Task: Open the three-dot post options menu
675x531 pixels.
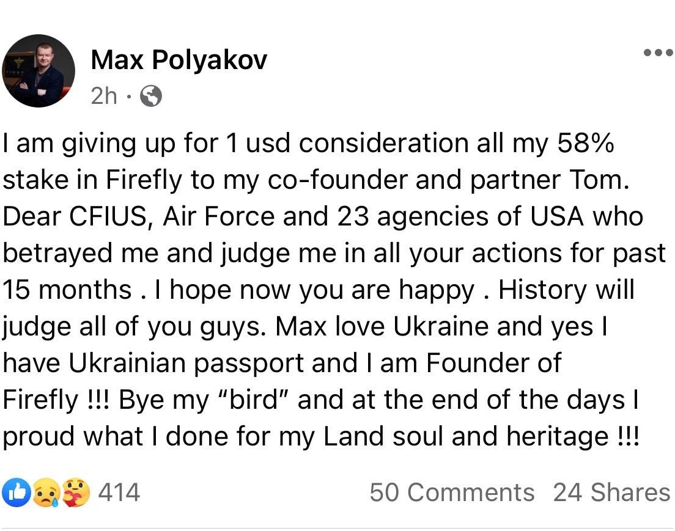Action: click(x=658, y=53)
